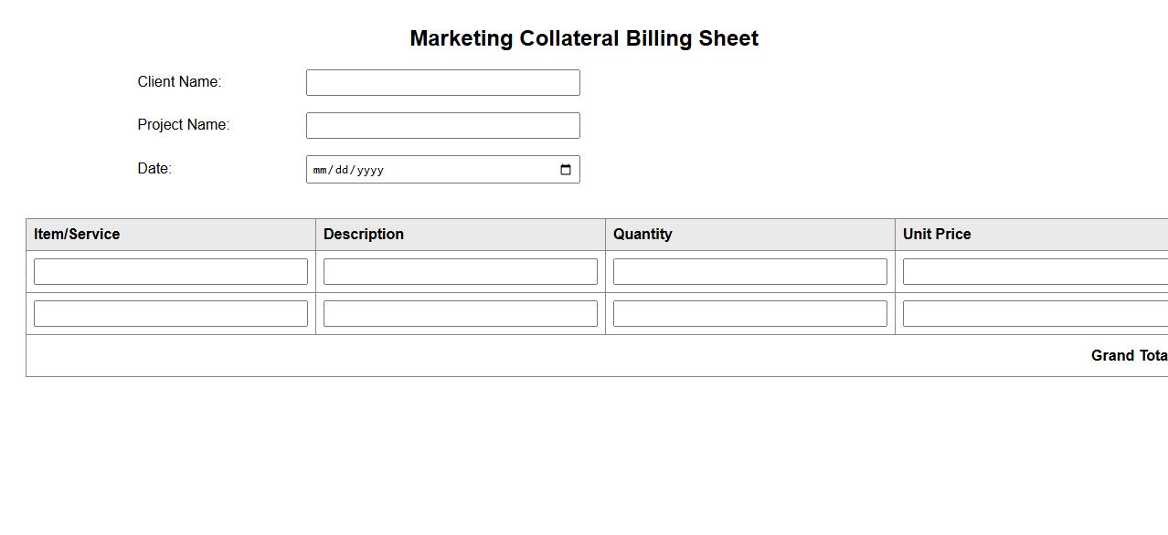Click the Client Name text field
The image size is (1168, 535).
(x=442, y=82)
